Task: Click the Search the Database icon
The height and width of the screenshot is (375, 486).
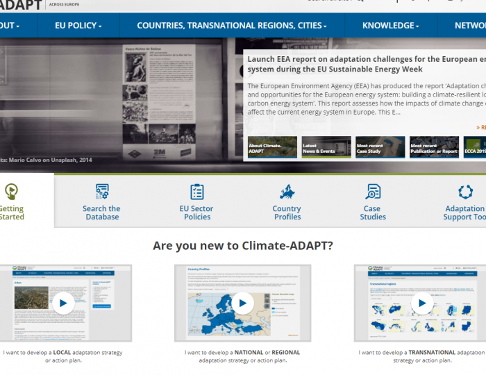Action: 102,191
